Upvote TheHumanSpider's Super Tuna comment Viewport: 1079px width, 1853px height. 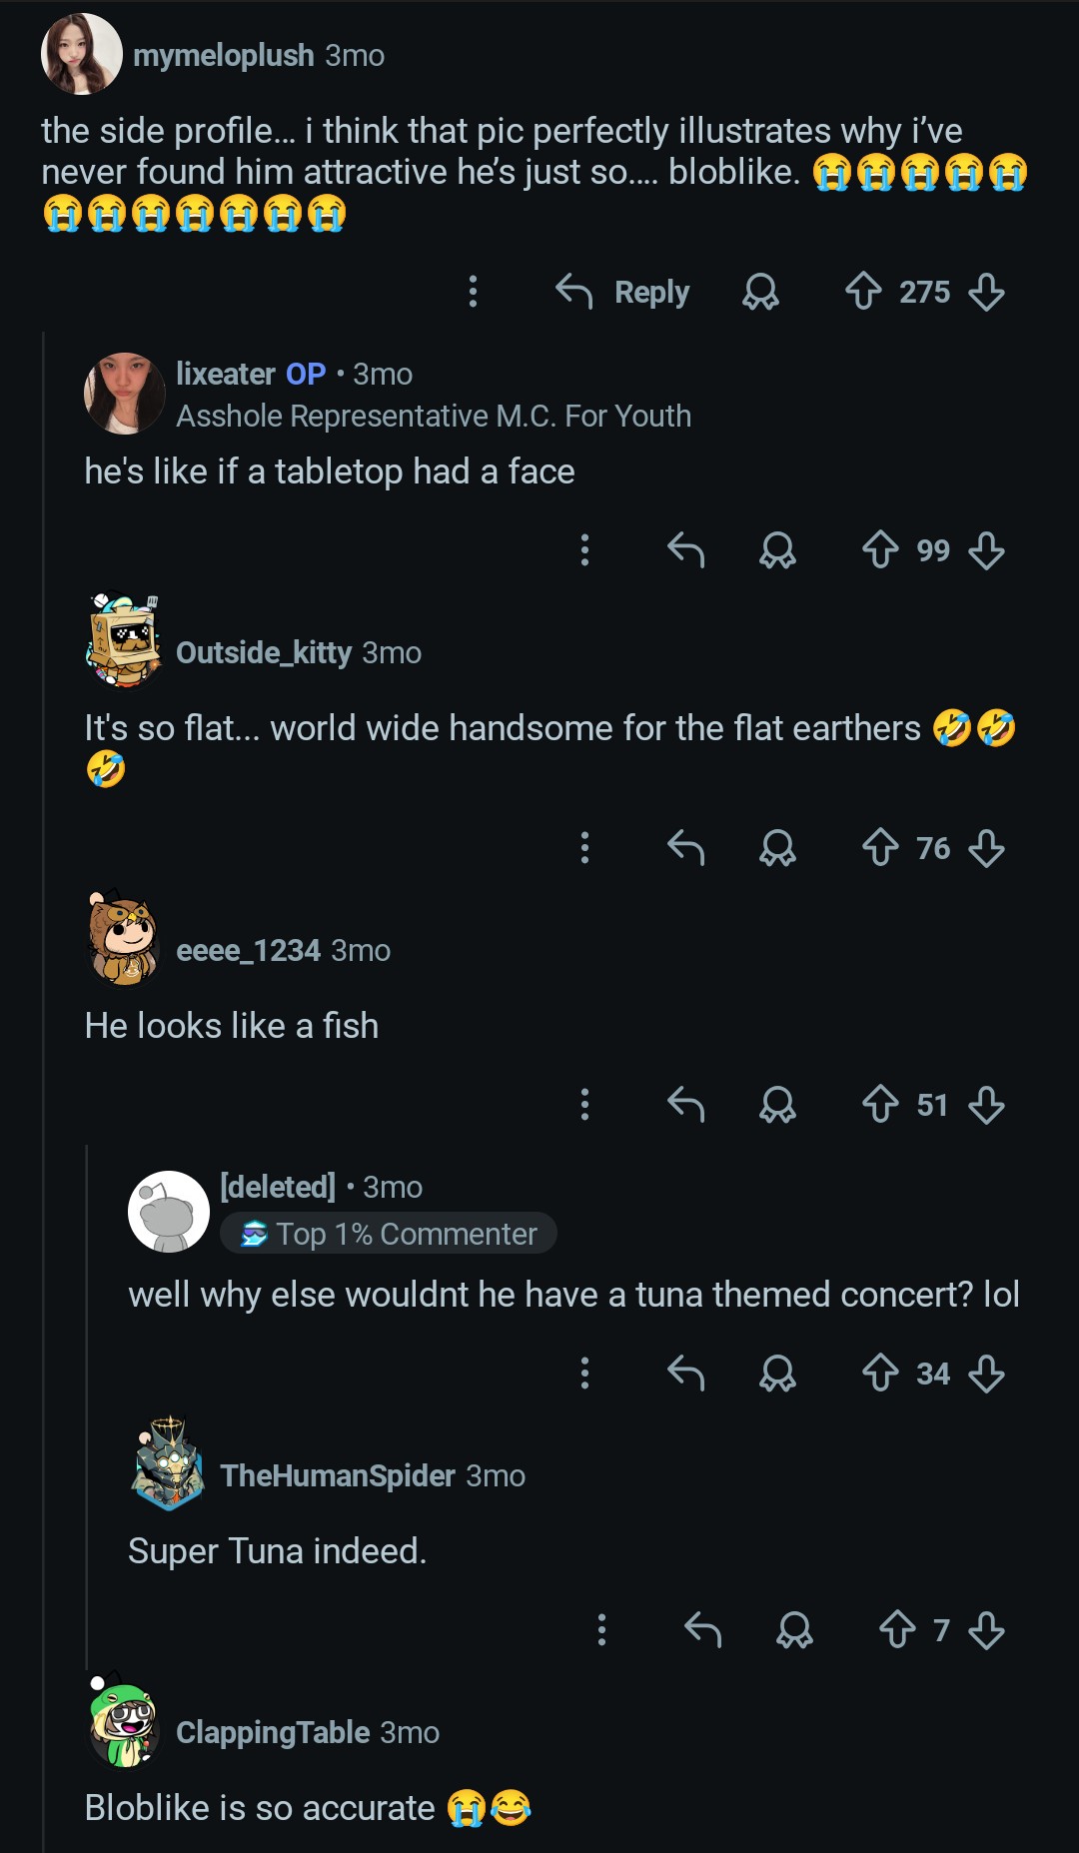(897, 1630)
